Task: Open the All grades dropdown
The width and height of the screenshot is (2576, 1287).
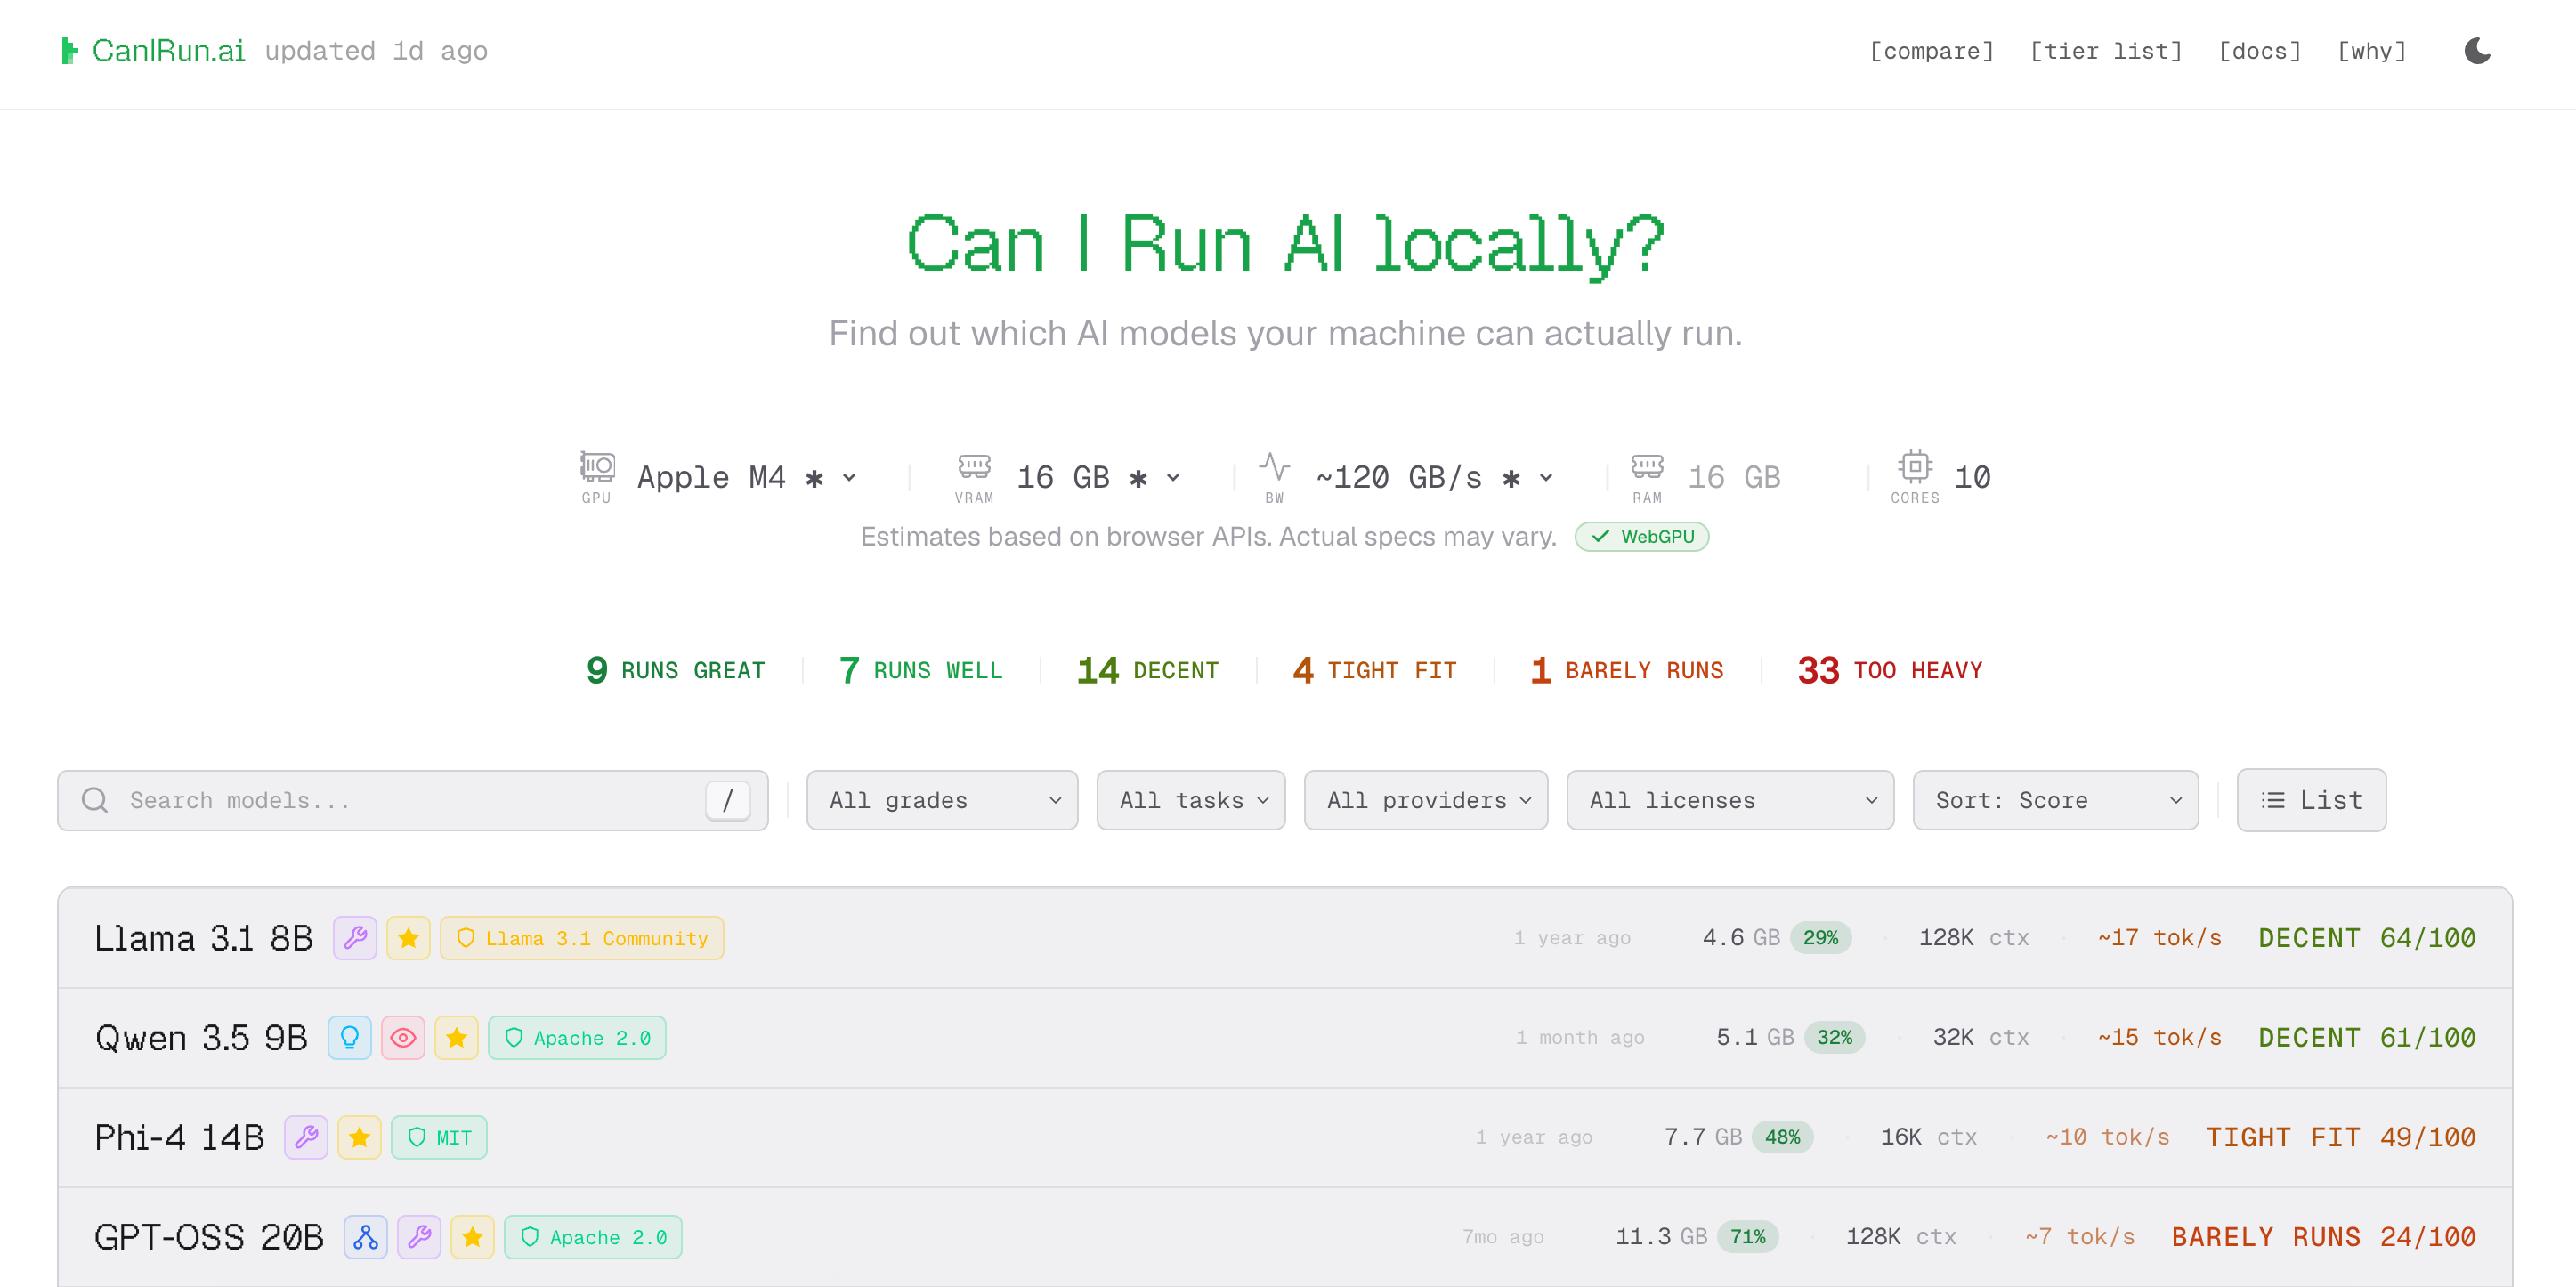Action: [941, 800]
